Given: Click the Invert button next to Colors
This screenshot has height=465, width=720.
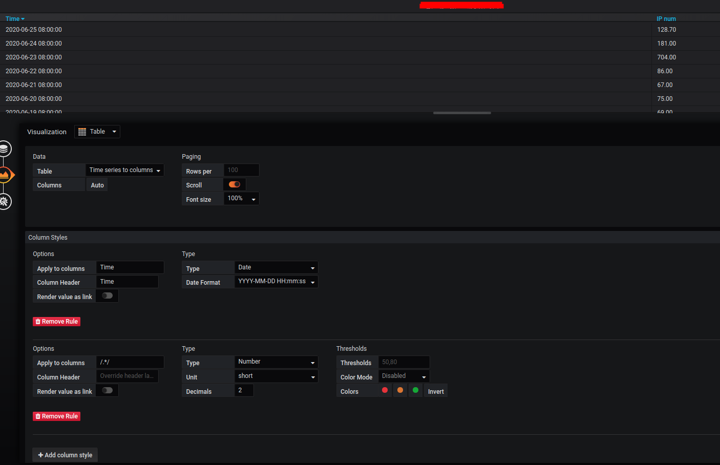Looking at the screenshot, I should pyautogui.click(x=435, y=390).
